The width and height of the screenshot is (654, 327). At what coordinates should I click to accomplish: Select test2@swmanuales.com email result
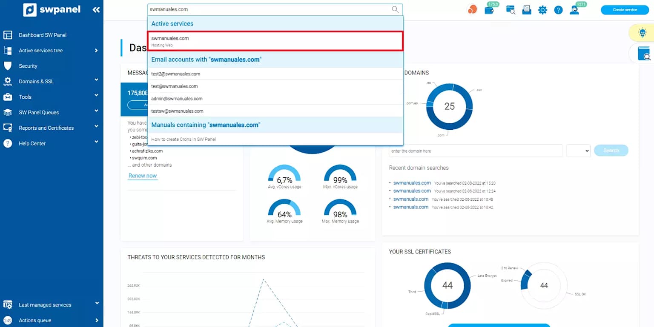pos(275,74)
